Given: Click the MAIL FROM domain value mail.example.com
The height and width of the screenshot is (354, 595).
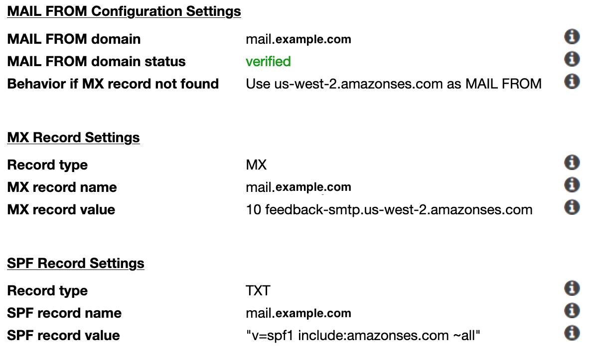Looking at the screenshot, I should tap(298, 39).
